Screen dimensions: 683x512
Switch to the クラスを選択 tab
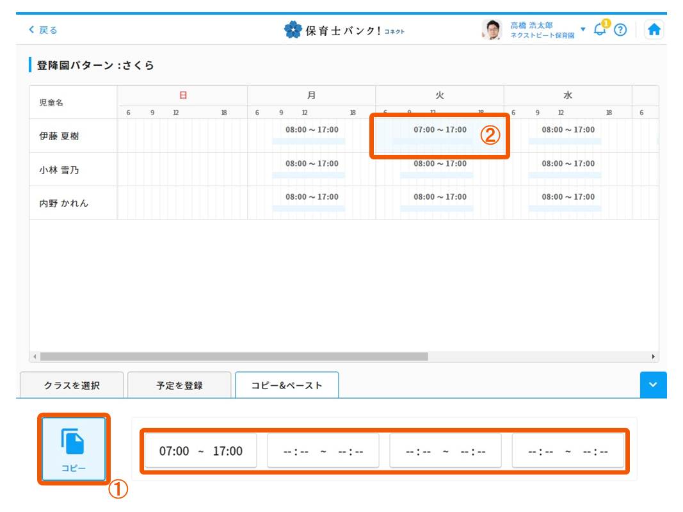point(72,385)
